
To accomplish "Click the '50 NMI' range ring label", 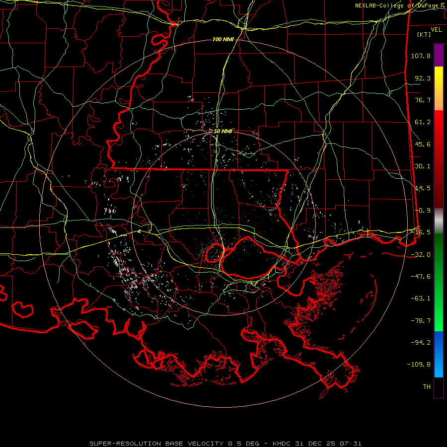I will click(223, 132).
